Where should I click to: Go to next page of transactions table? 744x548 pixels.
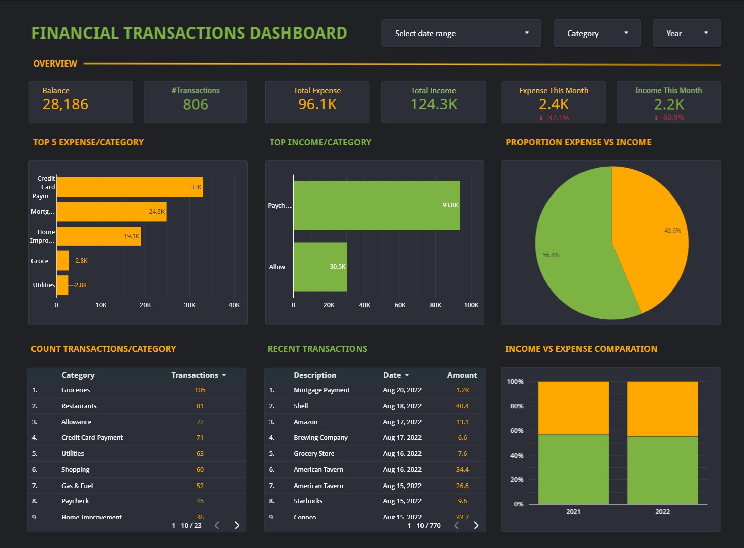476,525
